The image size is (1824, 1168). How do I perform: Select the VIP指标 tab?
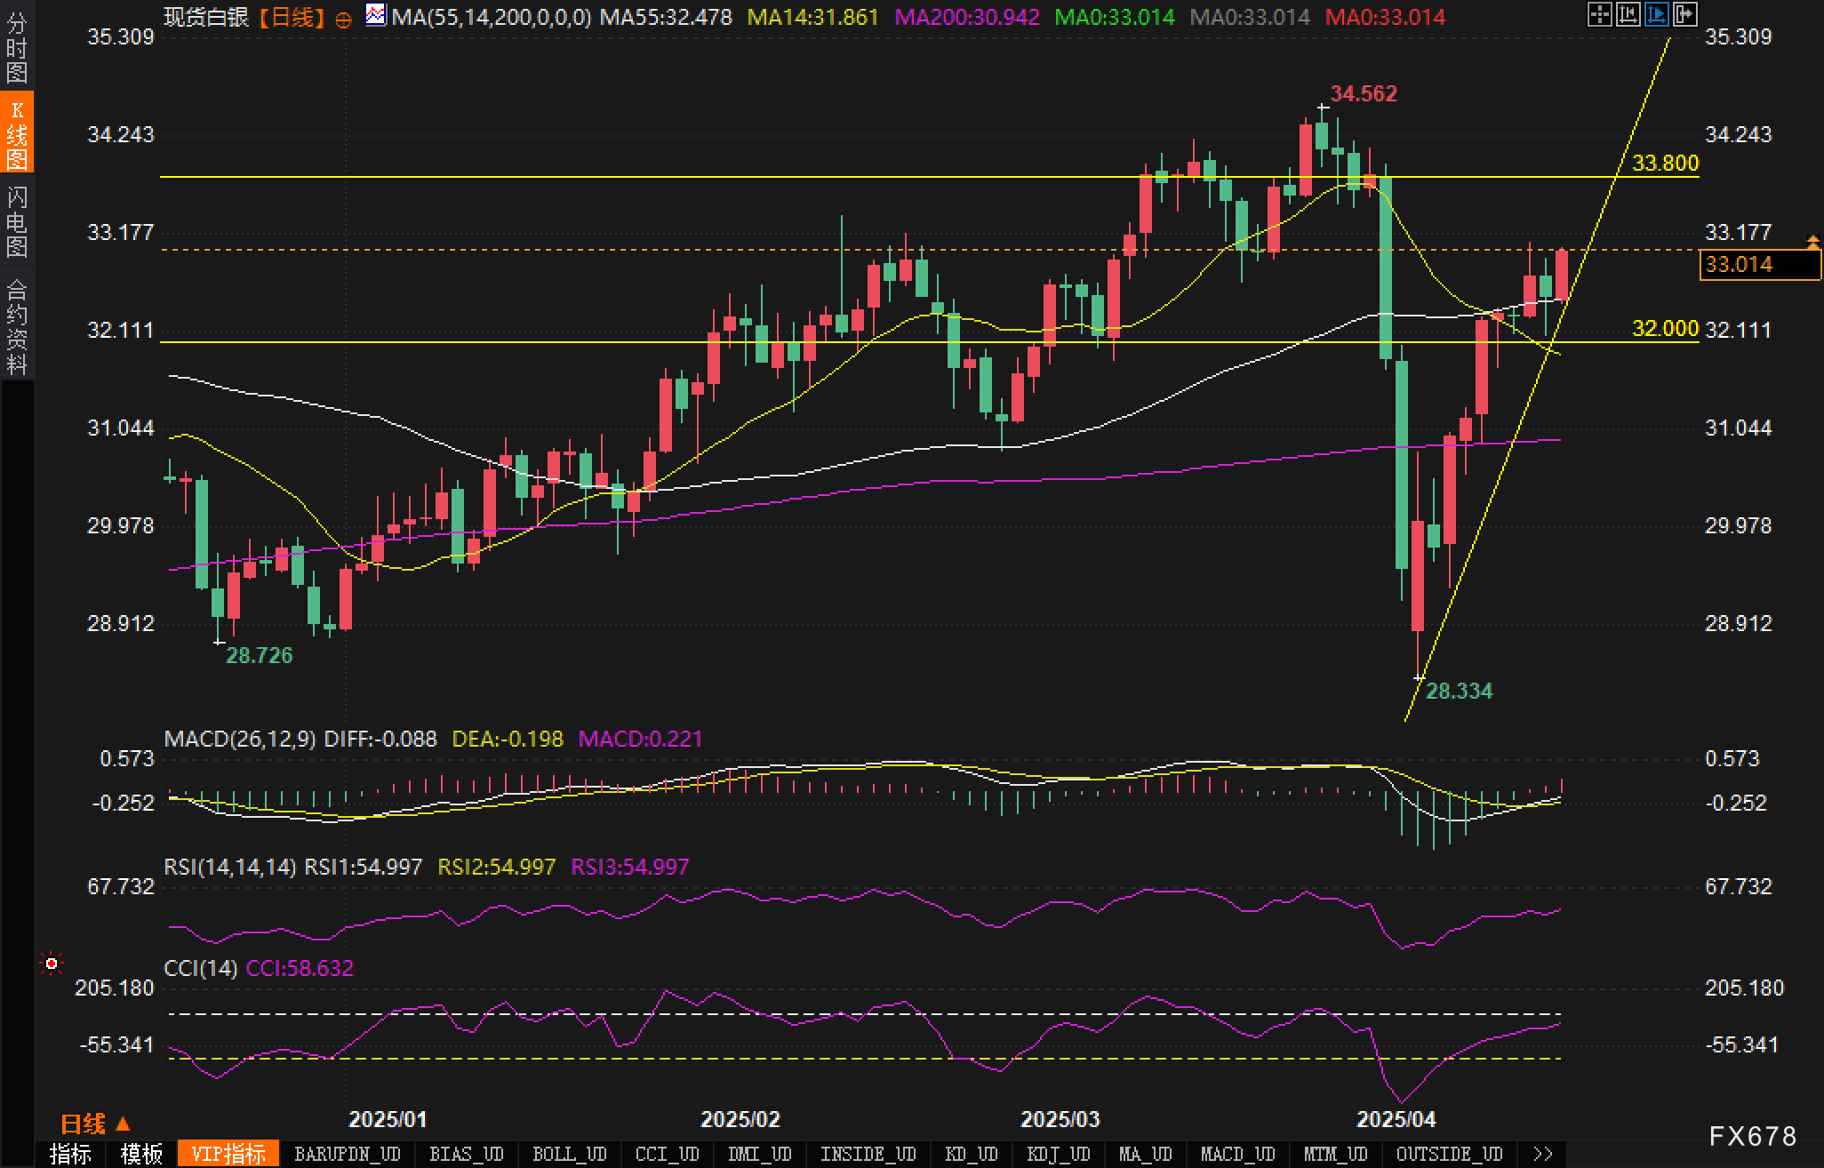pyautogui.click(x=228, y=1154)
